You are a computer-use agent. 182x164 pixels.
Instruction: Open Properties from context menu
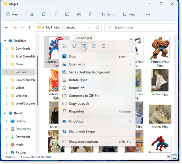pyautogui.click(x=97, y=111)
